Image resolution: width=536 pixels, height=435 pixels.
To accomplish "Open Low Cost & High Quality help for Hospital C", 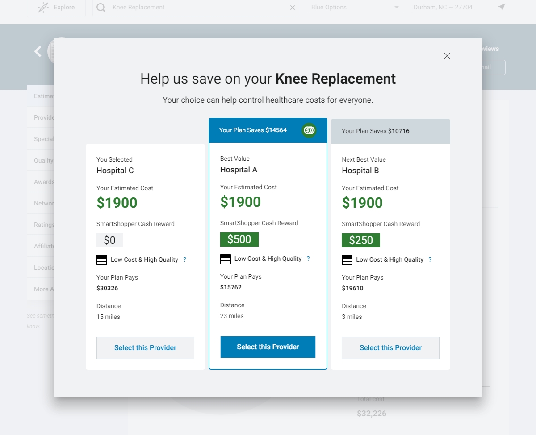I will (185, 259).
